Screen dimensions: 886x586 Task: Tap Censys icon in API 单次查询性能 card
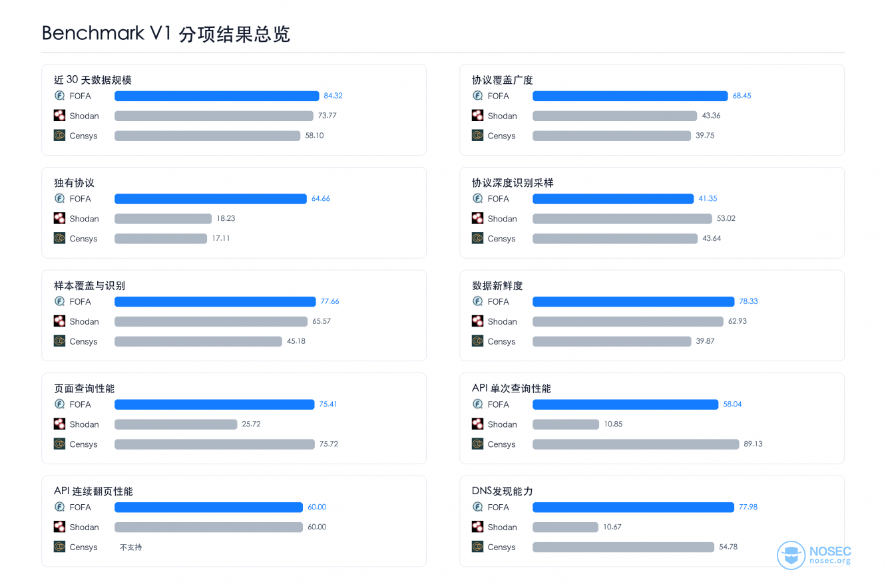(477, 444)
